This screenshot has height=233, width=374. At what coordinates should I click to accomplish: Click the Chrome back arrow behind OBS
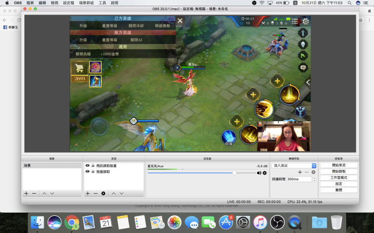pyautogui.click(x=5, y=20)
